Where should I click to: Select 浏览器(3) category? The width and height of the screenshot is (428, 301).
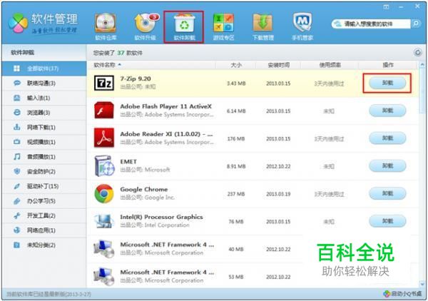pos(44,113)
